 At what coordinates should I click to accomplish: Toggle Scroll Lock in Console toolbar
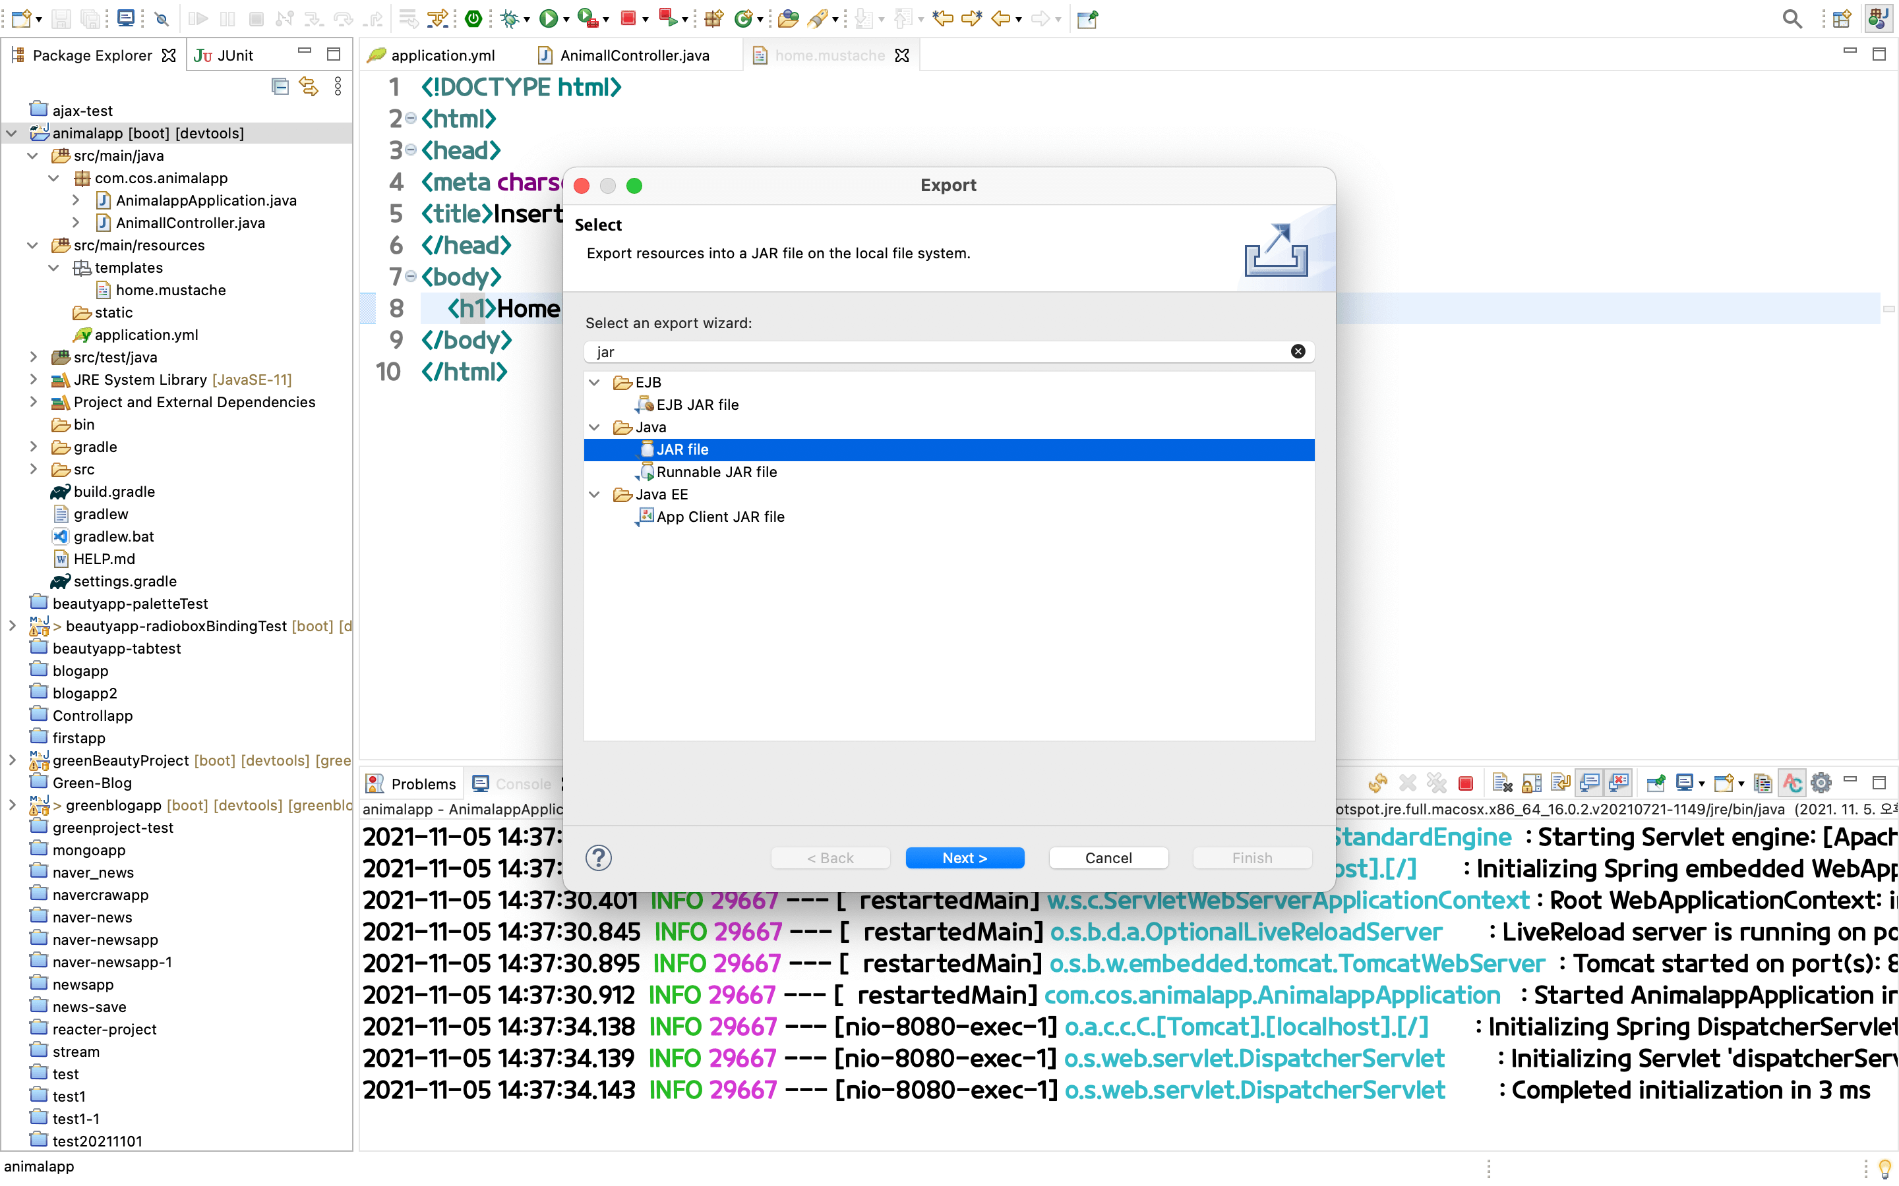(1531, 783)
